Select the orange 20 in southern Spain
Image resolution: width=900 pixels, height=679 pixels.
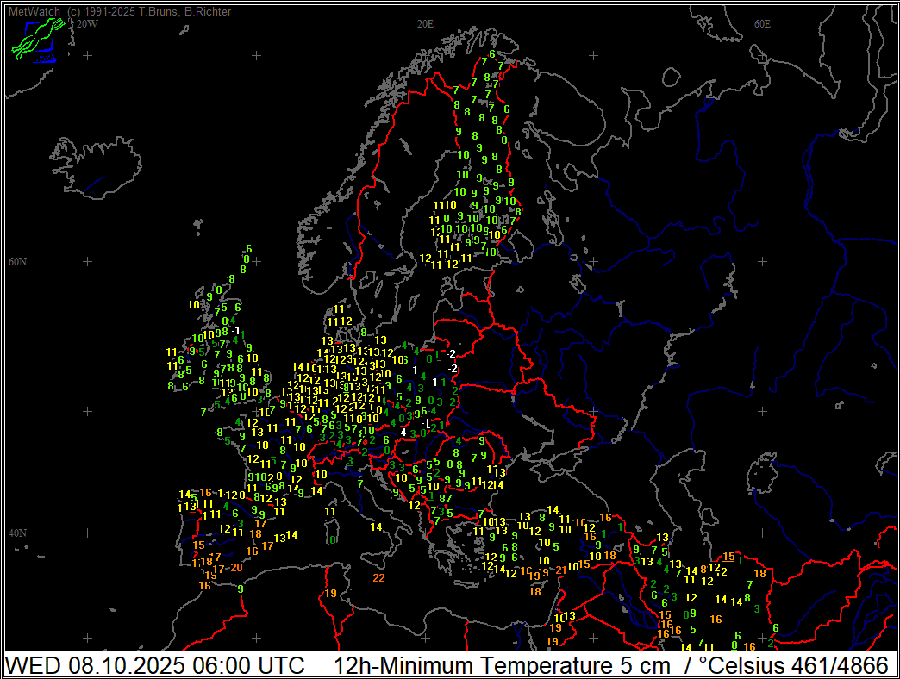(236, 568)
